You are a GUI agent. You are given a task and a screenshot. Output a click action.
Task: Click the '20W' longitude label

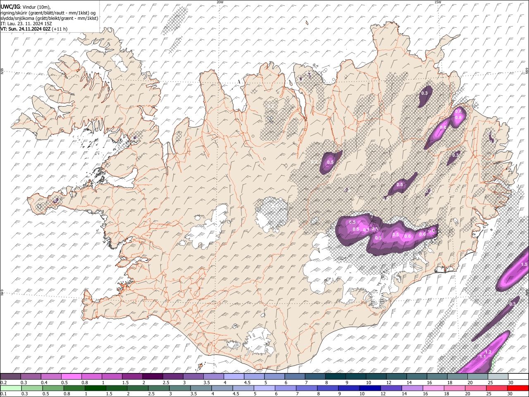(220, 2)
